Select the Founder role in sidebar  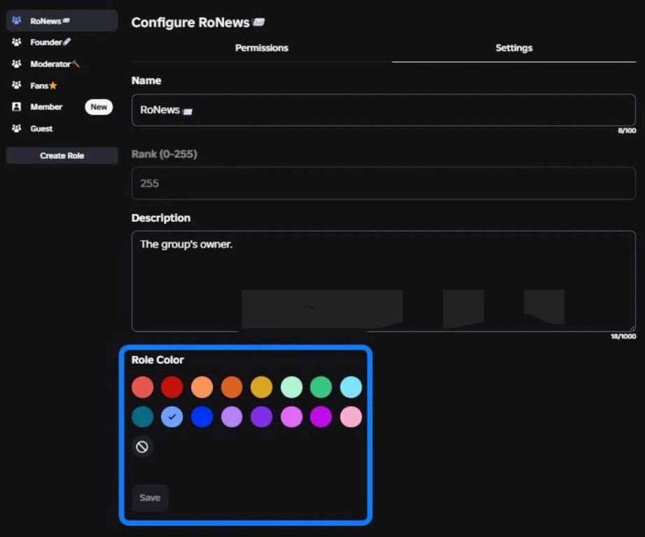point(62,42)
